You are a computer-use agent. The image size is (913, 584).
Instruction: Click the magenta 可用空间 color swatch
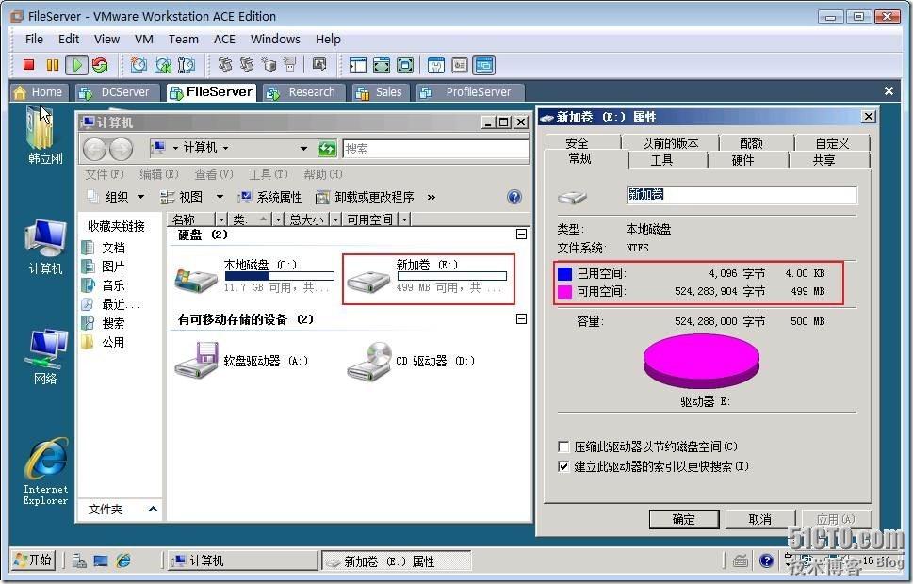[564, 292]
